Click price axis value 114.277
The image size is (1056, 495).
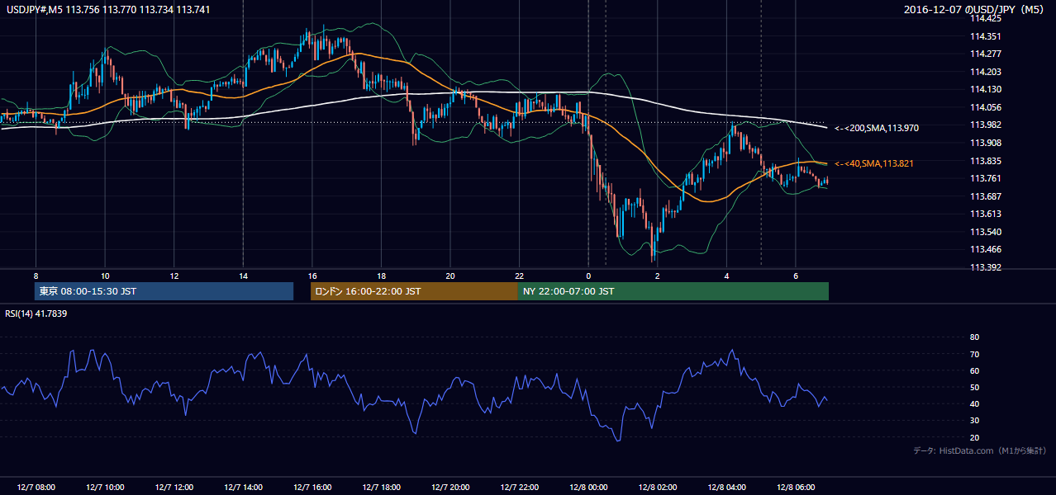(986, 54)
